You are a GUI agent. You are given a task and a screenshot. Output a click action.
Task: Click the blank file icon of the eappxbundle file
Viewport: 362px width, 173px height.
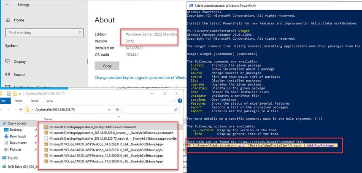coord(46,138)
